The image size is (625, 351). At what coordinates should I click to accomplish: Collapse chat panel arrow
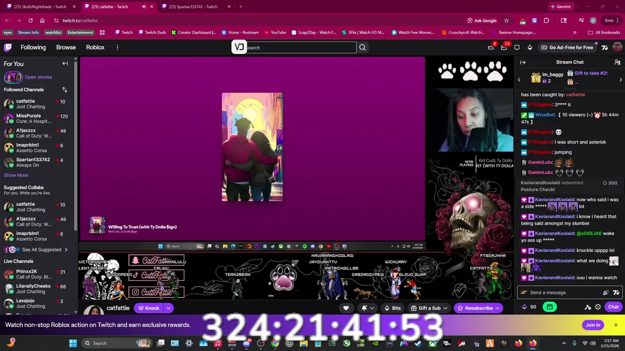[522, 62]
